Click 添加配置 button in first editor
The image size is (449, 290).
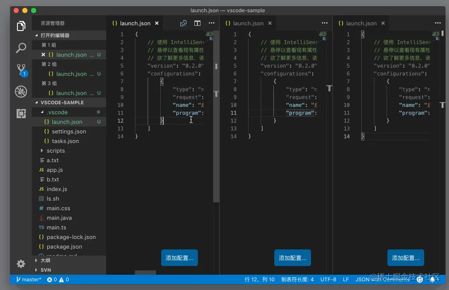(x=180, y=258)
